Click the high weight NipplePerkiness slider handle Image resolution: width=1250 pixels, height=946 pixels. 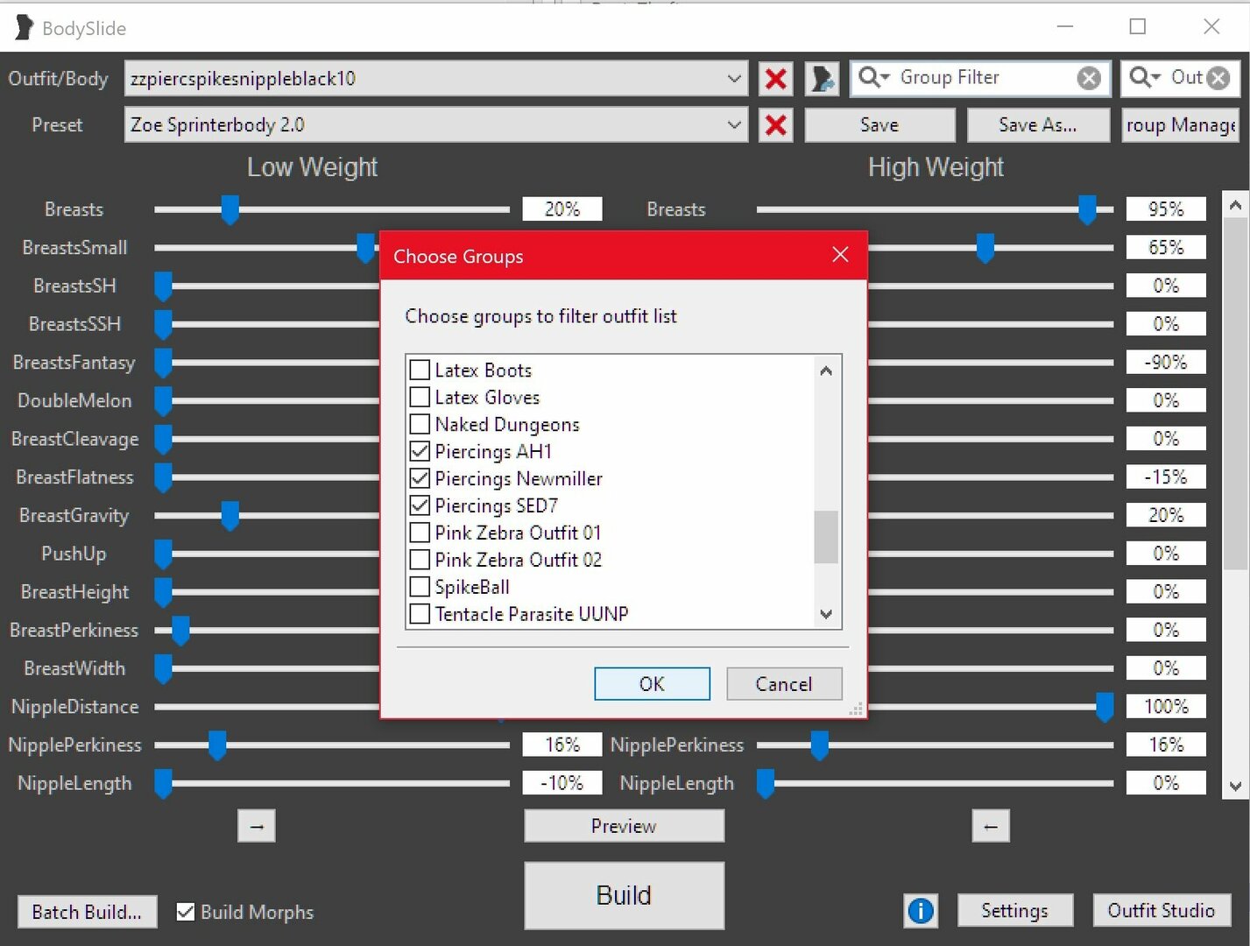click(x=820, y=745)
